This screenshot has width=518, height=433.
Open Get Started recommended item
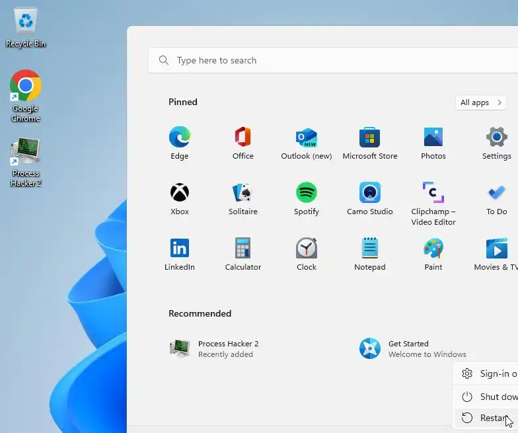(413, 349)
